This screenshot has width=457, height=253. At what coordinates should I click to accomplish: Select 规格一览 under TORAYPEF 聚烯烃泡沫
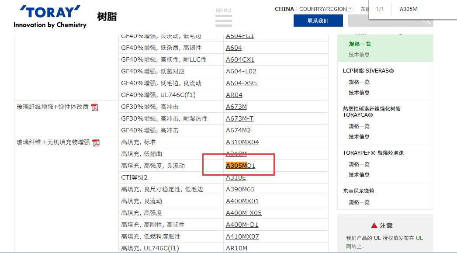point(359,164)
